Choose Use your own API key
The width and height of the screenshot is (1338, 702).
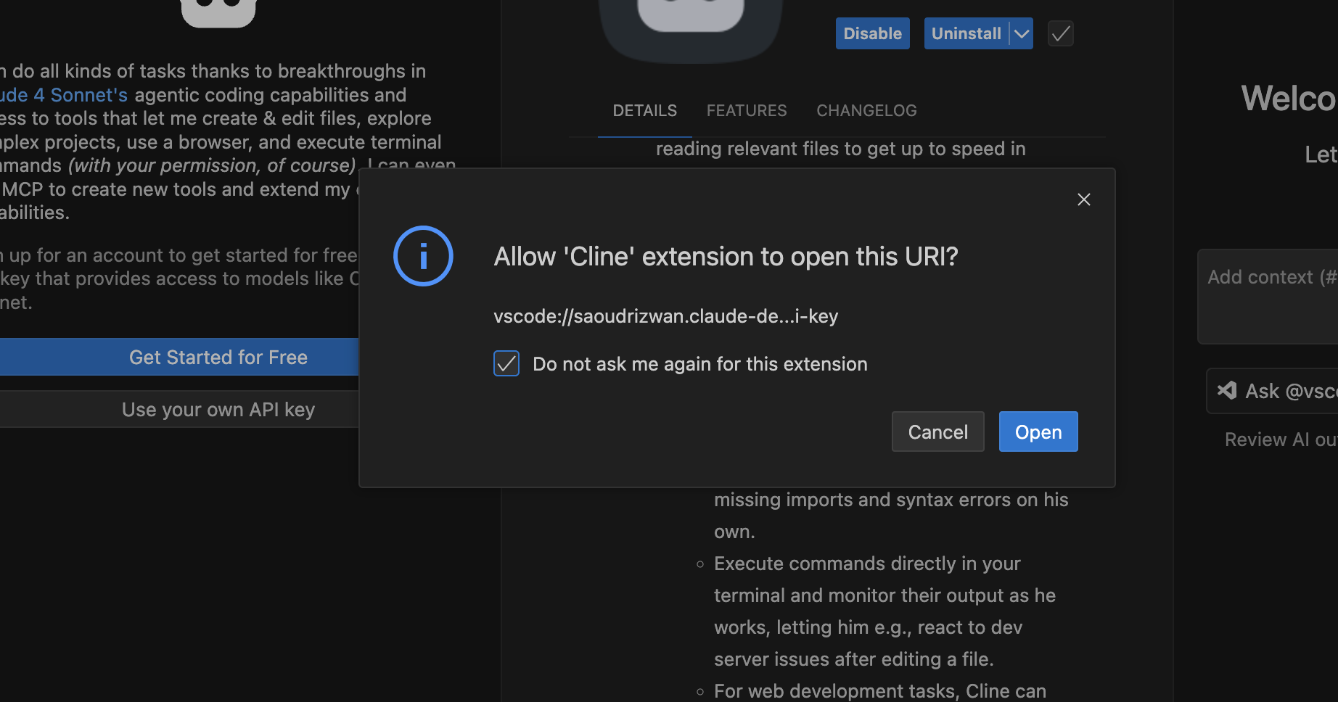pos(179,409)
